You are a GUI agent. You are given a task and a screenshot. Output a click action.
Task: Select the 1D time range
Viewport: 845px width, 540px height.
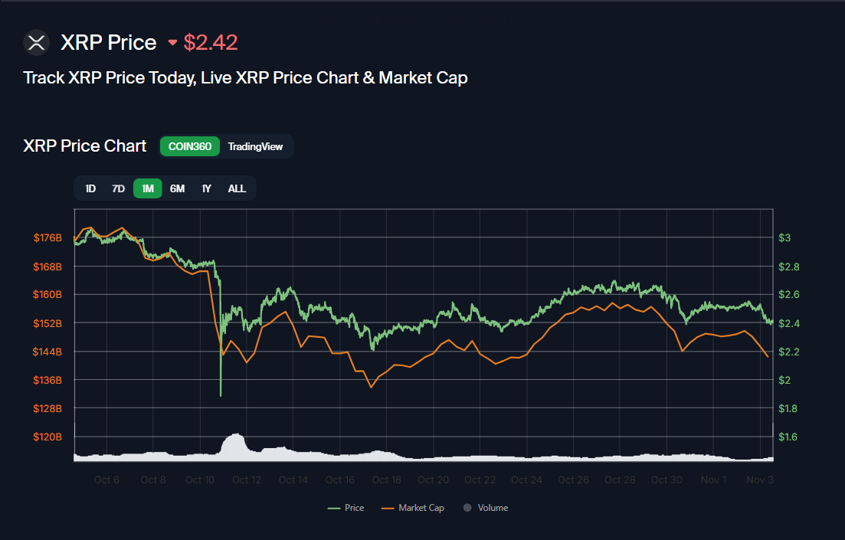tap(90, 188)
